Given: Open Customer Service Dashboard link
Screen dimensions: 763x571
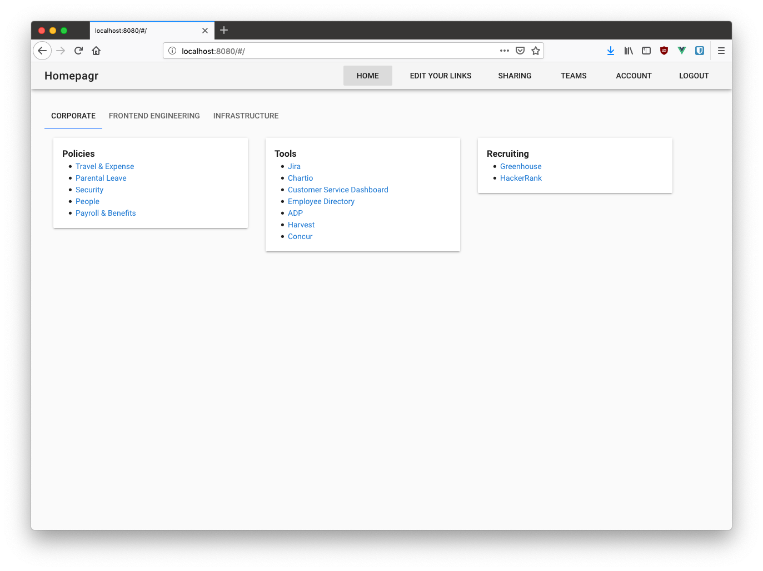Looking at the screenshot, I should click(338, 190).
